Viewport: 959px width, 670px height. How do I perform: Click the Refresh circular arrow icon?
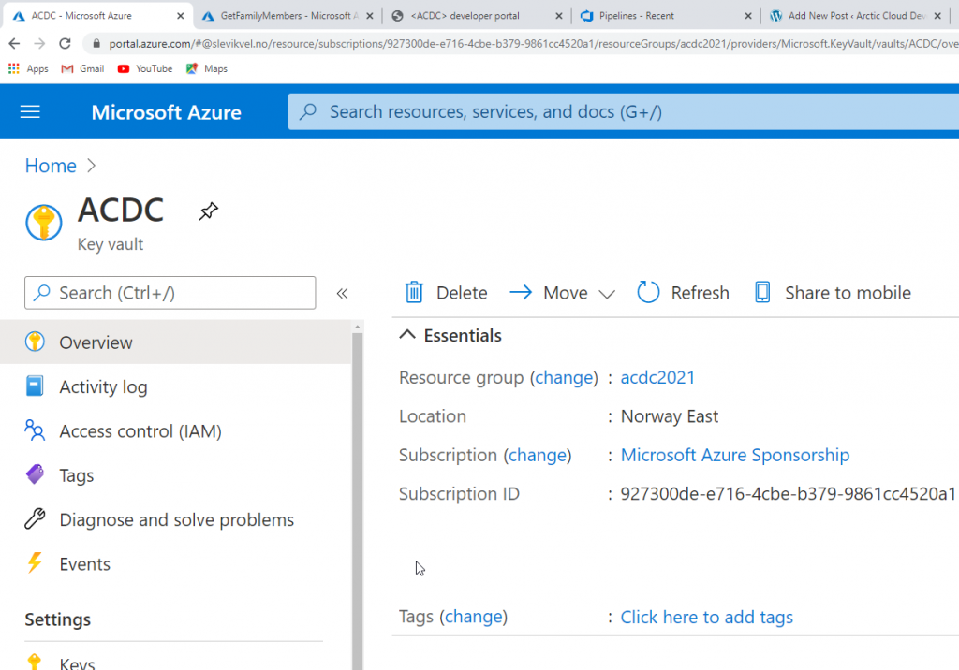(648, 292)
